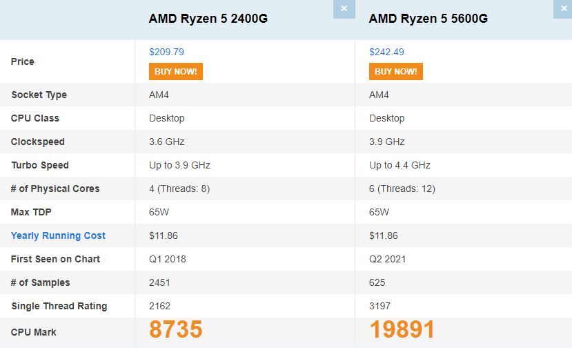Click the 6 (Threads: 12) cores value
The width and height of the screenshot is (572, 348).
click(x=402, y=188)
